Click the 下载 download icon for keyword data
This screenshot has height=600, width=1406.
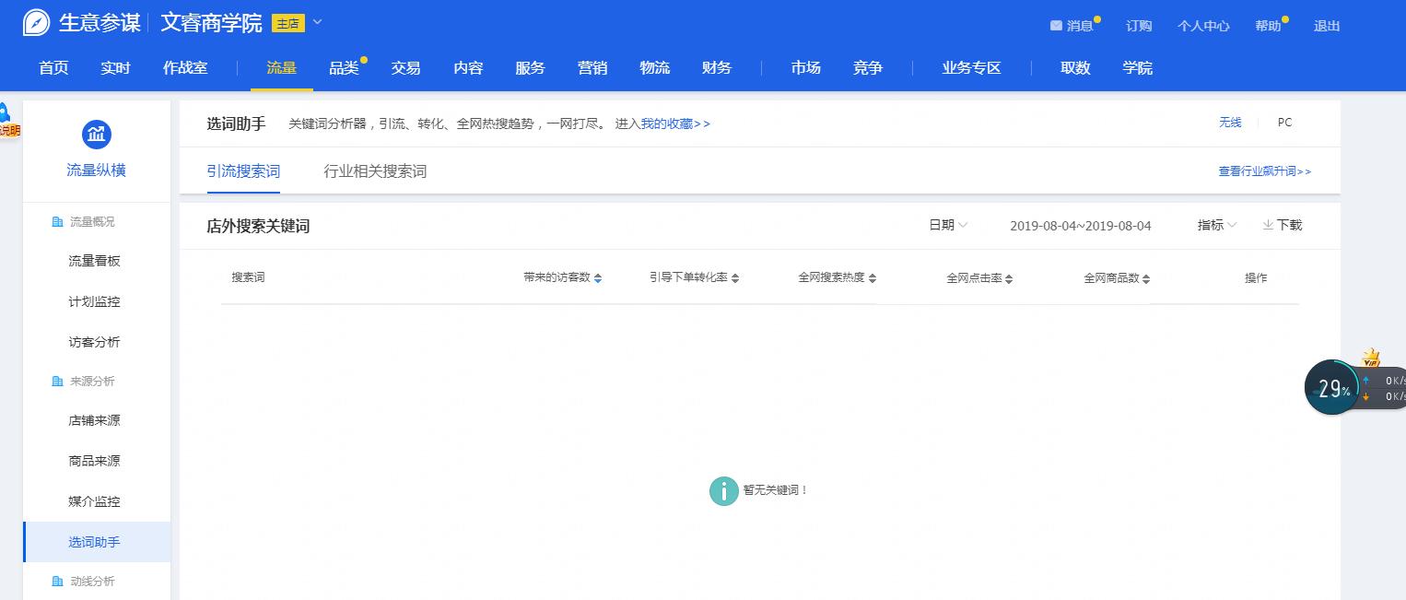(x=1268, y=225)
